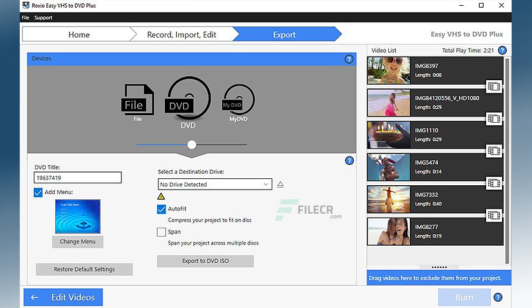Select IMG1110 birthday cake video thumbnail
532x308 pixels.
point(389,135)
